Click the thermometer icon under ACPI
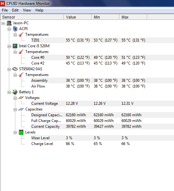 [21, 34]
